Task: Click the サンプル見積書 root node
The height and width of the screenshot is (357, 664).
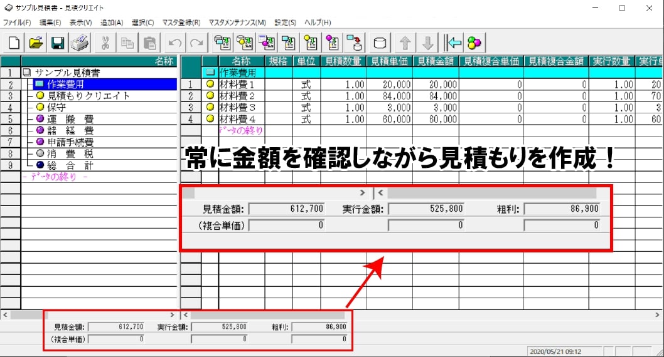Action: 67,73
